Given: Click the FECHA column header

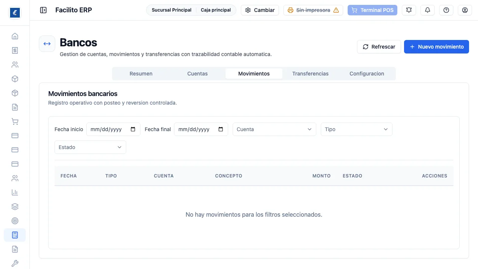Looking at the screenshot, I should [69, 176].
